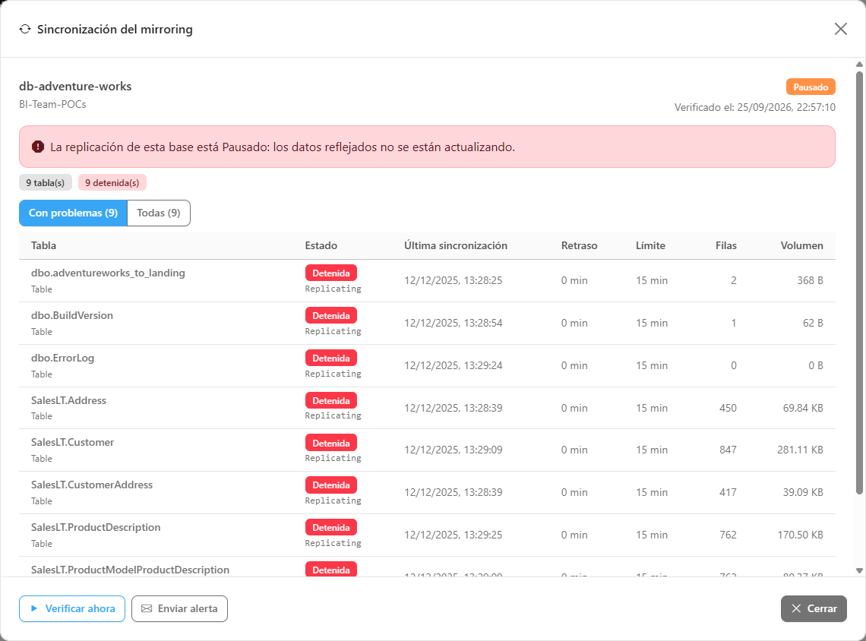This screenshot has width=866, height=641.
Task: Click the 9 tabla(s) chip
Action: tap(46, 183)
